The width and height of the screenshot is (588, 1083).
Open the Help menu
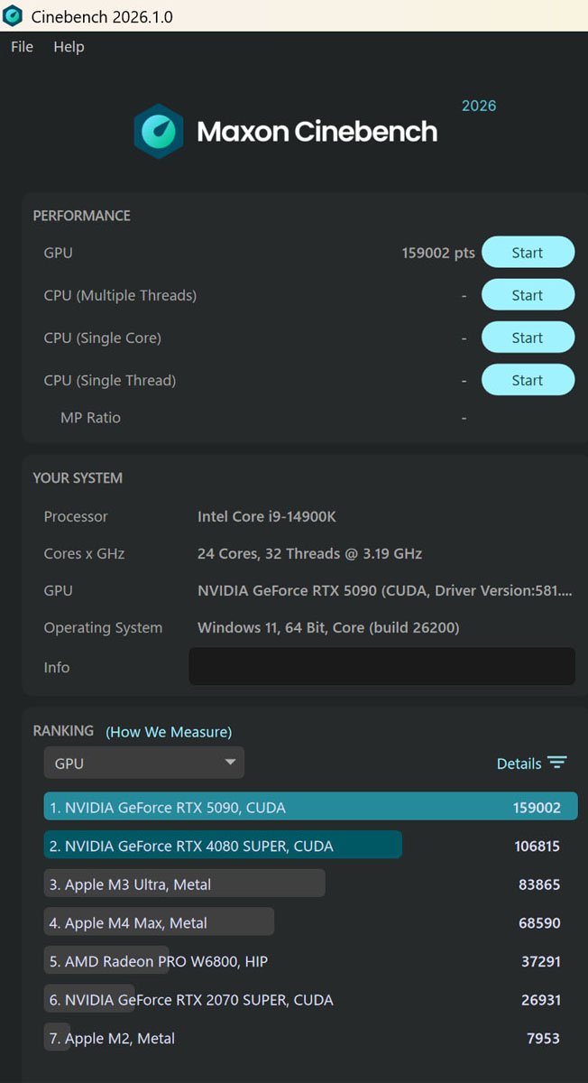(x=69, y=47)
